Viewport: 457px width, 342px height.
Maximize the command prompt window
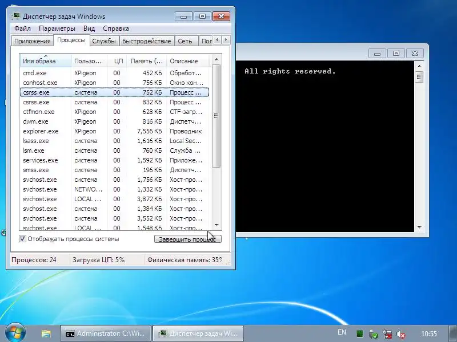coord(396,54)
